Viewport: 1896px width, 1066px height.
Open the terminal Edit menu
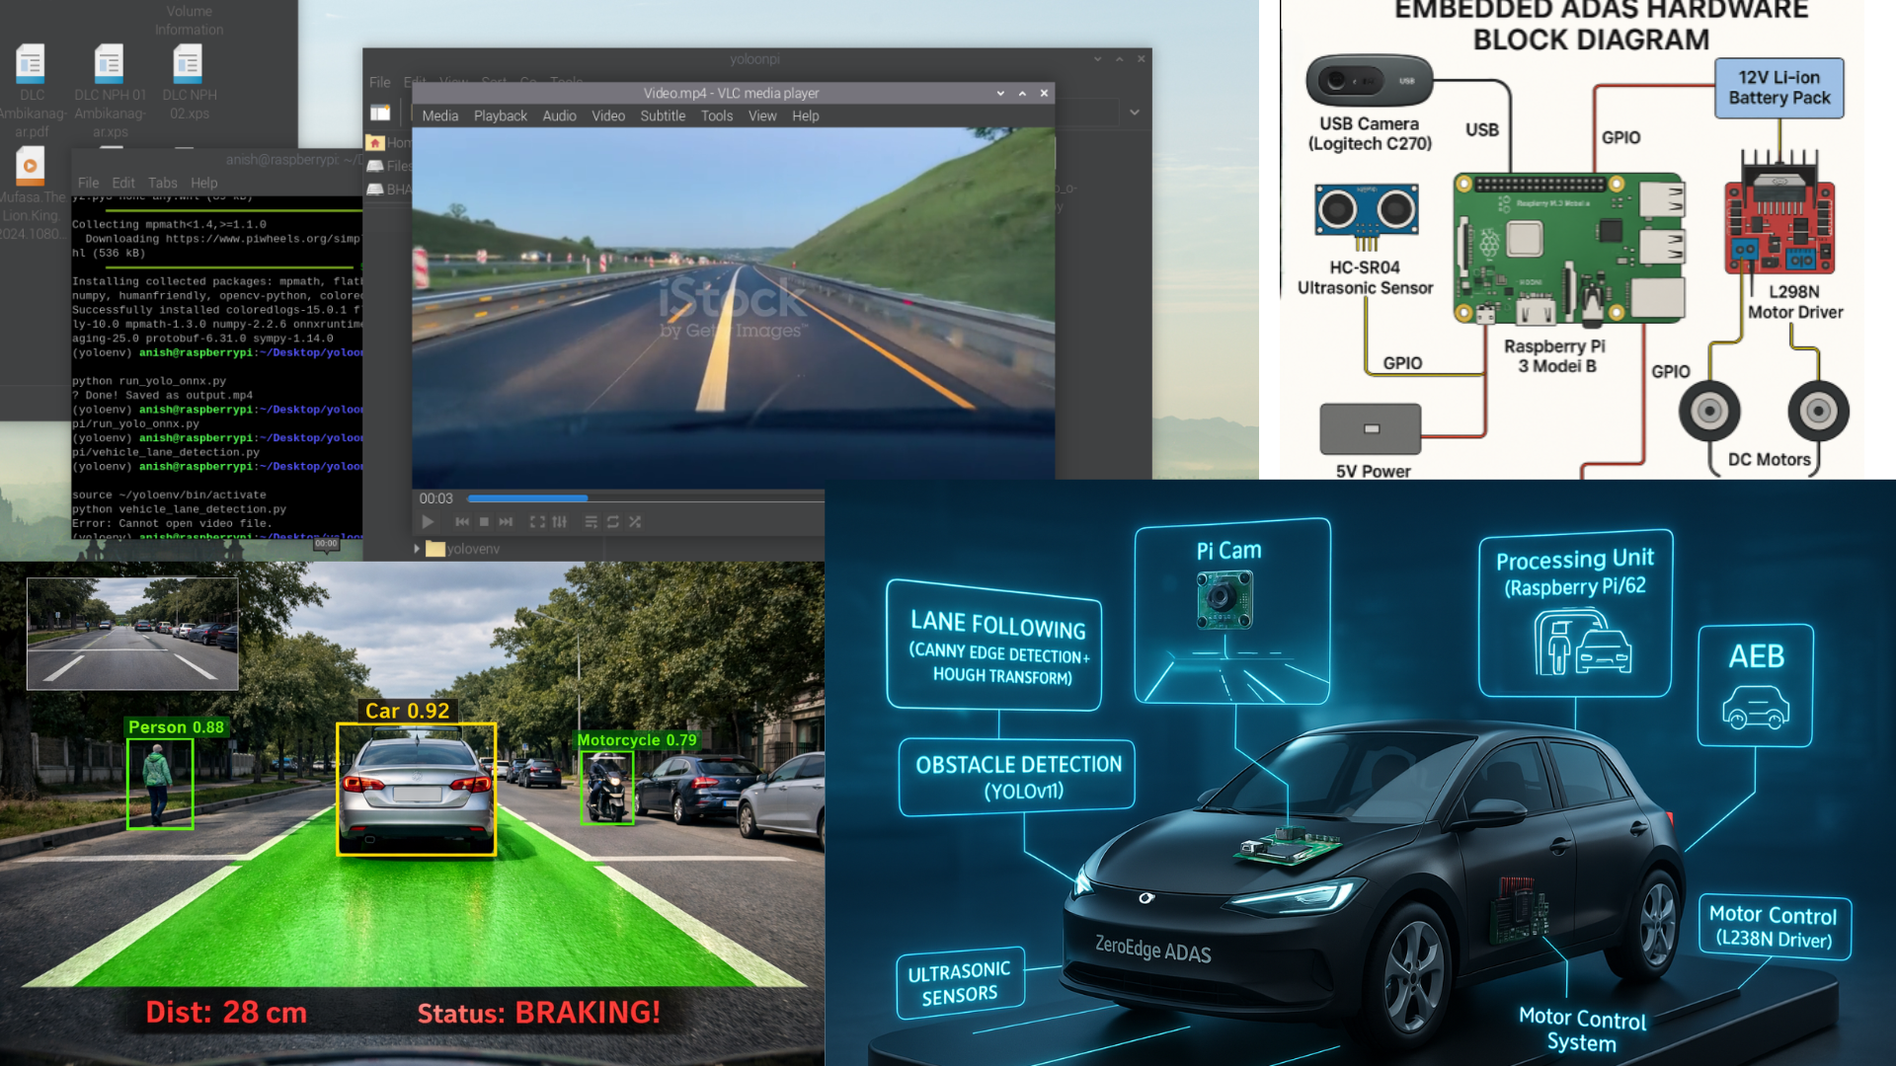click(123, 183)
